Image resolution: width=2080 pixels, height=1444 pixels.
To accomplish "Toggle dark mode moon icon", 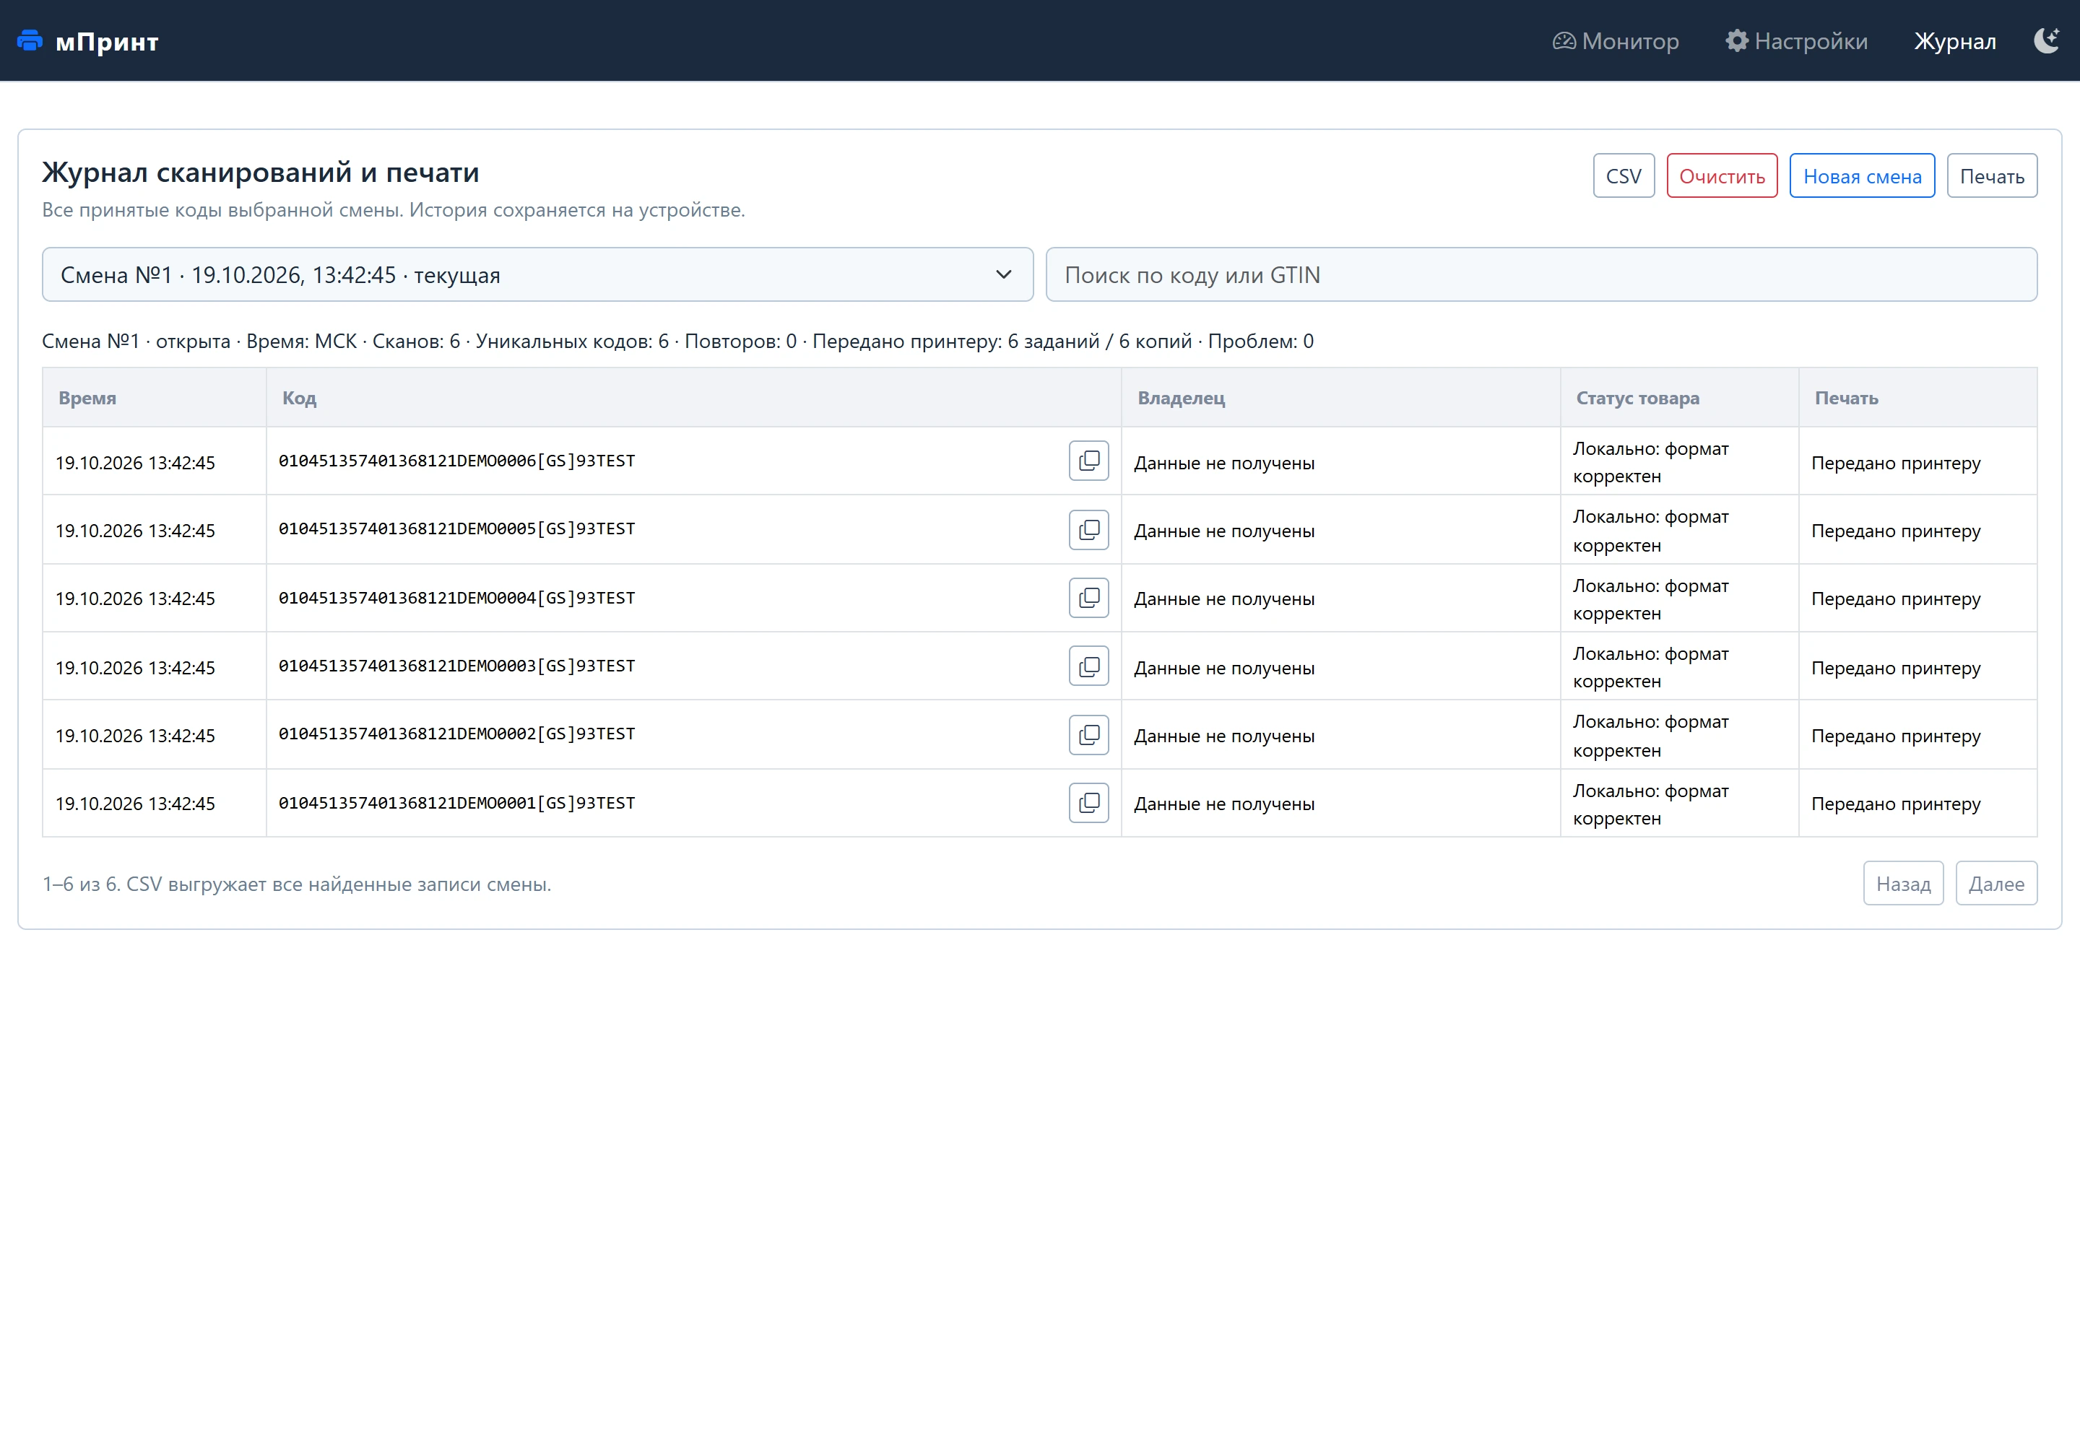I will click(x=2047, y=40).
